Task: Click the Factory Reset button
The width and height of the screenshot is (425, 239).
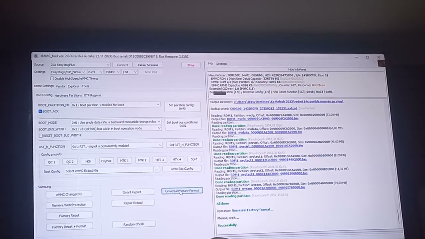Action: (x=69, y=216)
